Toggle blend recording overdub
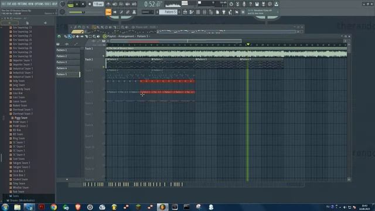 click(x=128, y=4)
